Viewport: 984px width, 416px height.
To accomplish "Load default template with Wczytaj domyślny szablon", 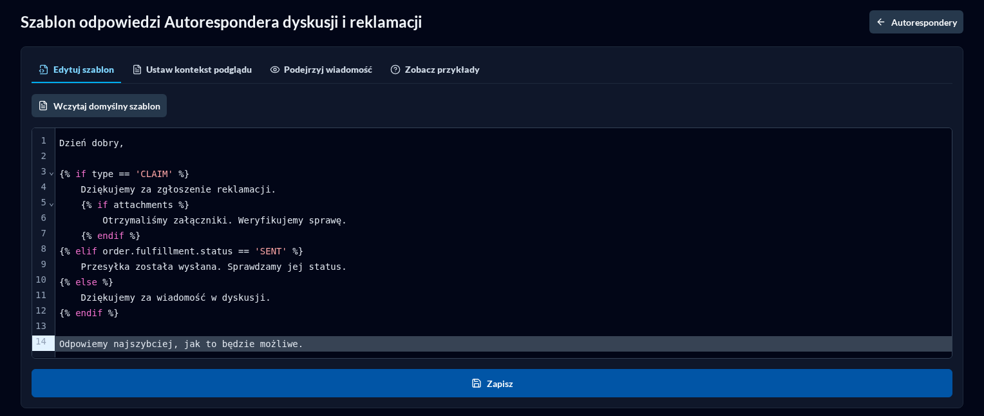I will [x=99, y=106].
